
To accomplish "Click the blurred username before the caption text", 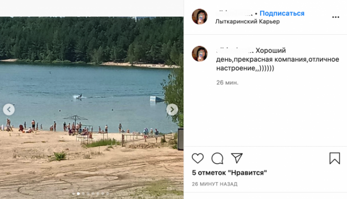I will (235, 50).
